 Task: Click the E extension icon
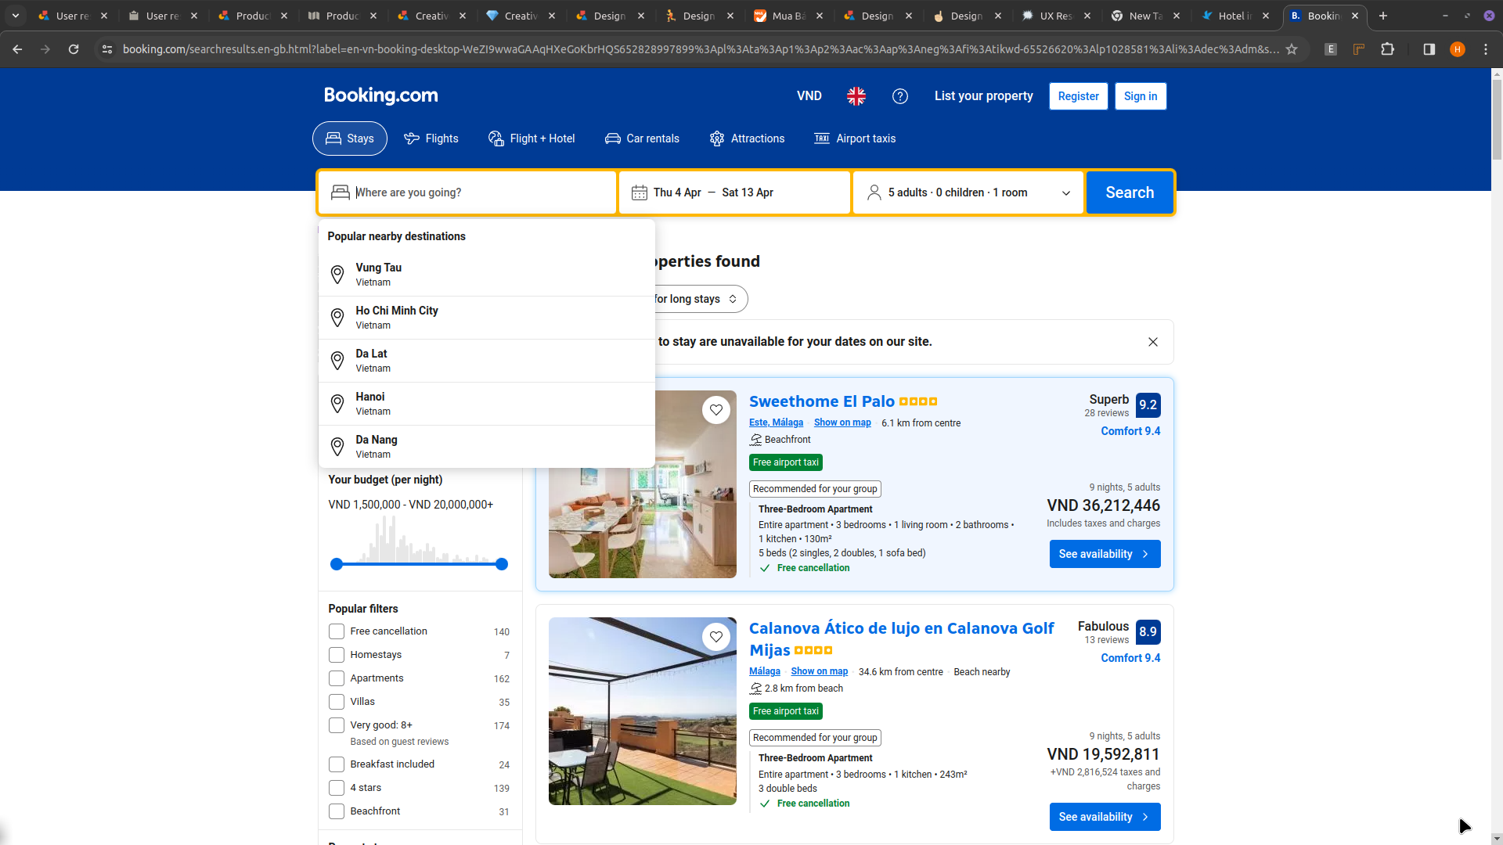tap(1330, 49)
